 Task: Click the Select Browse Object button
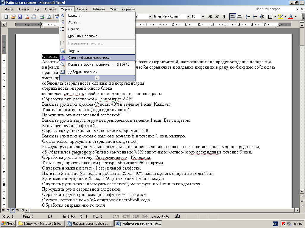tap(302, 201)
